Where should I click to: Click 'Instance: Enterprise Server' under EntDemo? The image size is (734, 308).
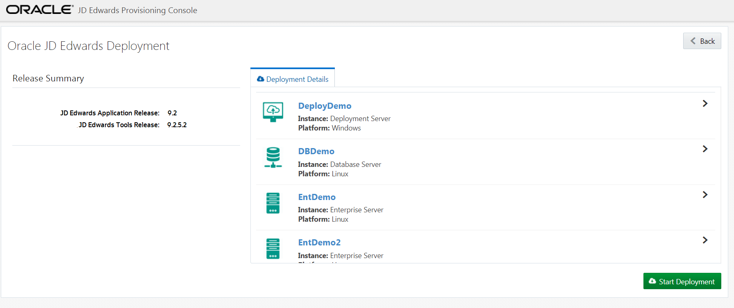(341, 210)
